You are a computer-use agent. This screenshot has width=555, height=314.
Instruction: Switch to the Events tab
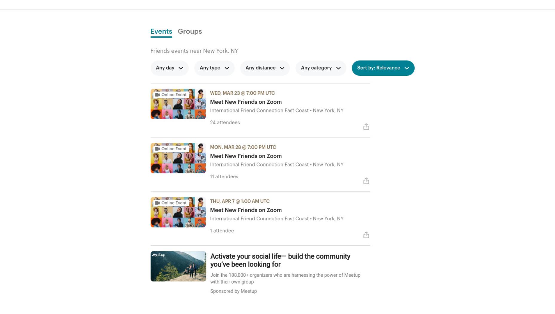pos(161,32)
